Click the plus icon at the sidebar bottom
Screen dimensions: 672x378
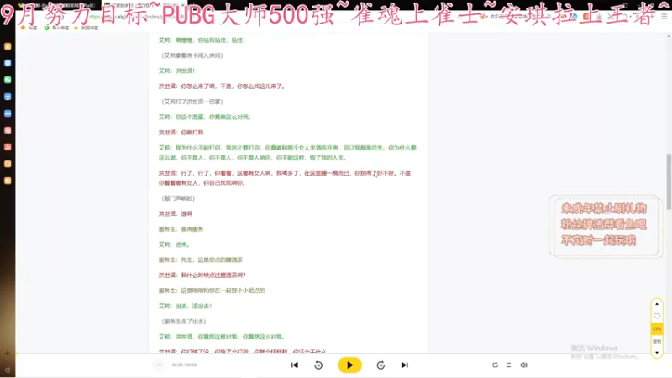[8, 353]
